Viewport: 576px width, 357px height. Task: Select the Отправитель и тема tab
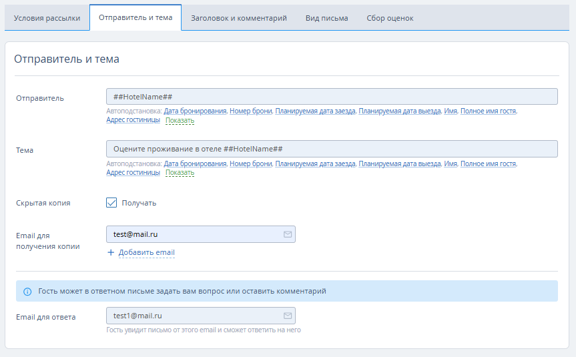135,17
